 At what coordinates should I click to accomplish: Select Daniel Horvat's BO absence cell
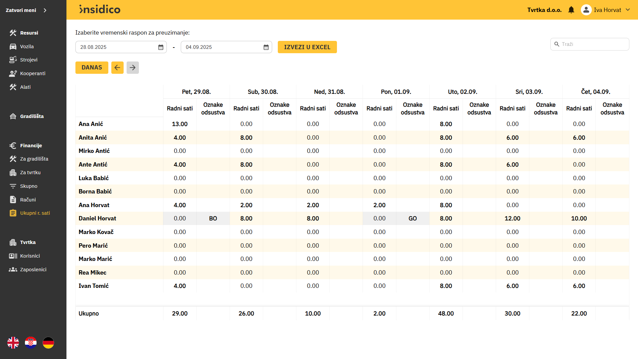[213, 218]
